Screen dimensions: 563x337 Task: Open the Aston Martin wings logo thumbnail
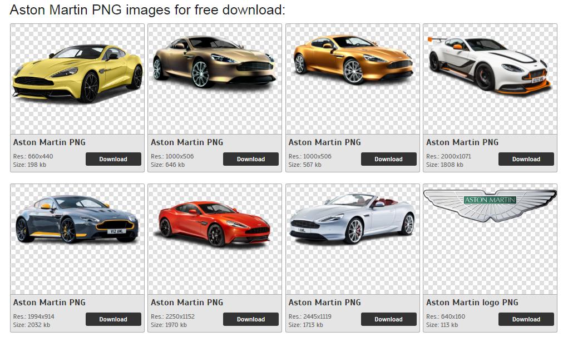coord(490,239)
